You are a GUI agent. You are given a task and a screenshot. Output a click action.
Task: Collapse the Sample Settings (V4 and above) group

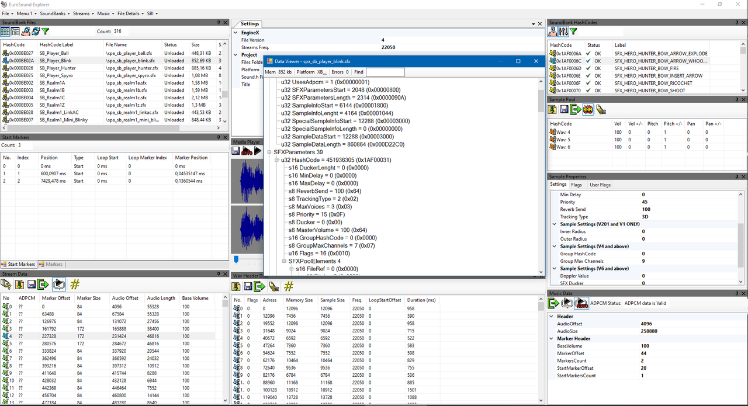tap(555, 247)
